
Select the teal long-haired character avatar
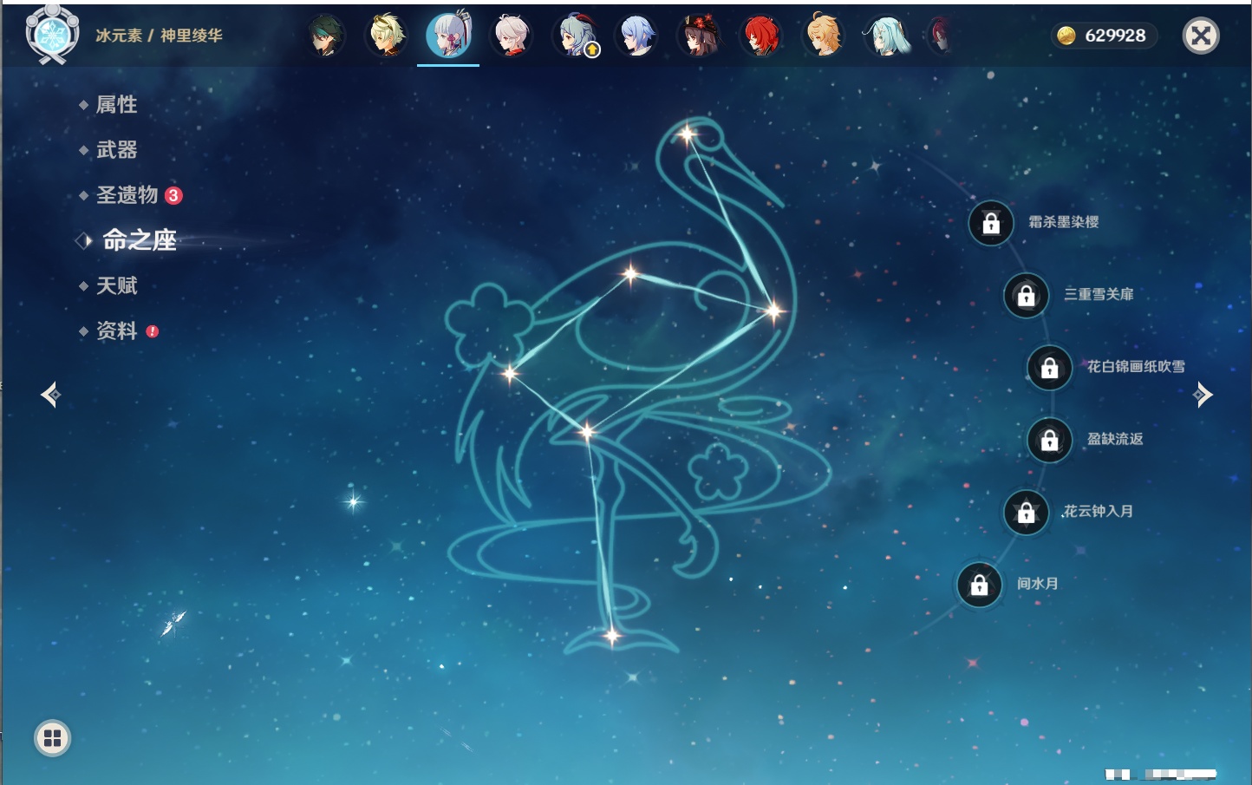coord(886,36)
